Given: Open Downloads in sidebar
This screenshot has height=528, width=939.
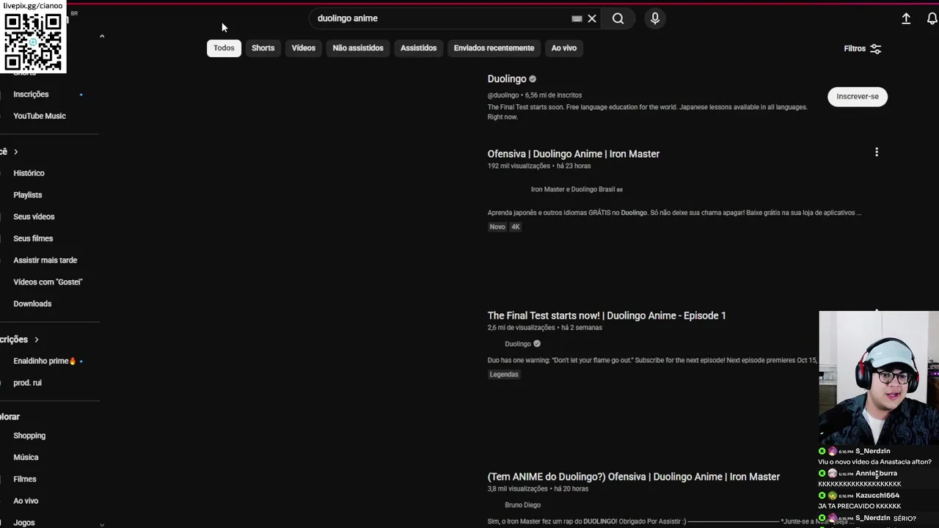Looking at the screenshot, I should 32,304.
